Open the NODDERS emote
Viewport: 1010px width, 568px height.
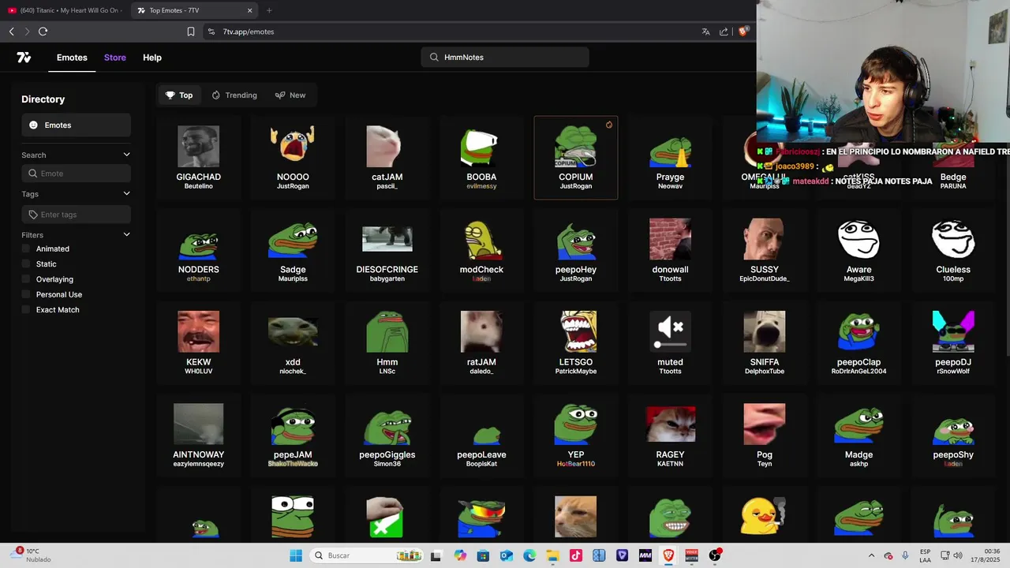pyautogui.click(x=198, y=250)
